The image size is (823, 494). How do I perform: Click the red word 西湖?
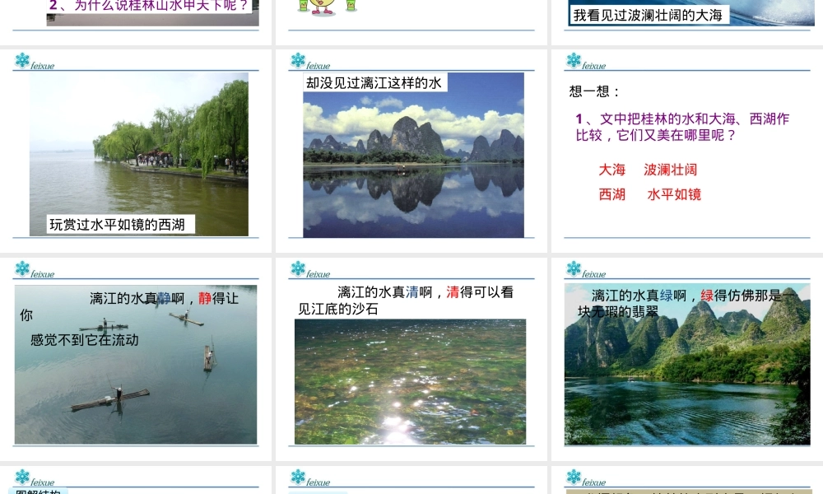click(x=612, y=194)
